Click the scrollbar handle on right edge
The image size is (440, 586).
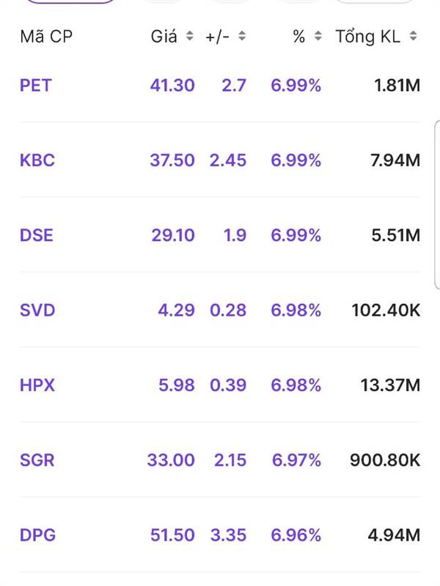(437, 204)
